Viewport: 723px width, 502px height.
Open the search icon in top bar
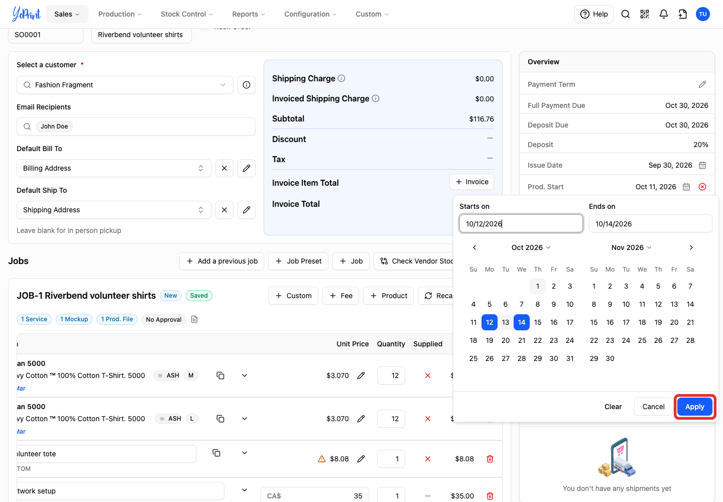[x=626, y=14]
